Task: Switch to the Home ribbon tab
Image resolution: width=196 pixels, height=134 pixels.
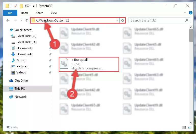Action: pyautogui.click(x=25, y=13)
